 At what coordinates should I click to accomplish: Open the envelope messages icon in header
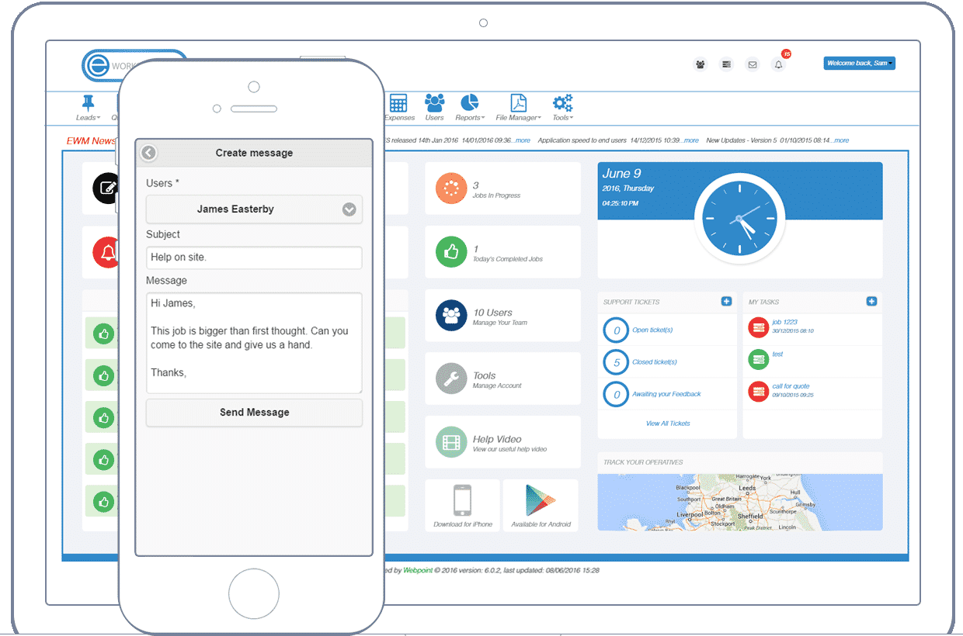coord(753,64)
